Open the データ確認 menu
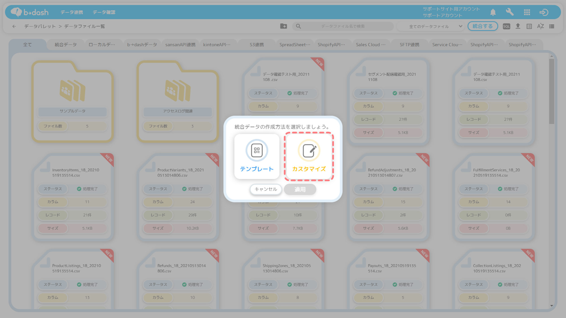This screenshot has height=318, width=566. pos(104,12)
